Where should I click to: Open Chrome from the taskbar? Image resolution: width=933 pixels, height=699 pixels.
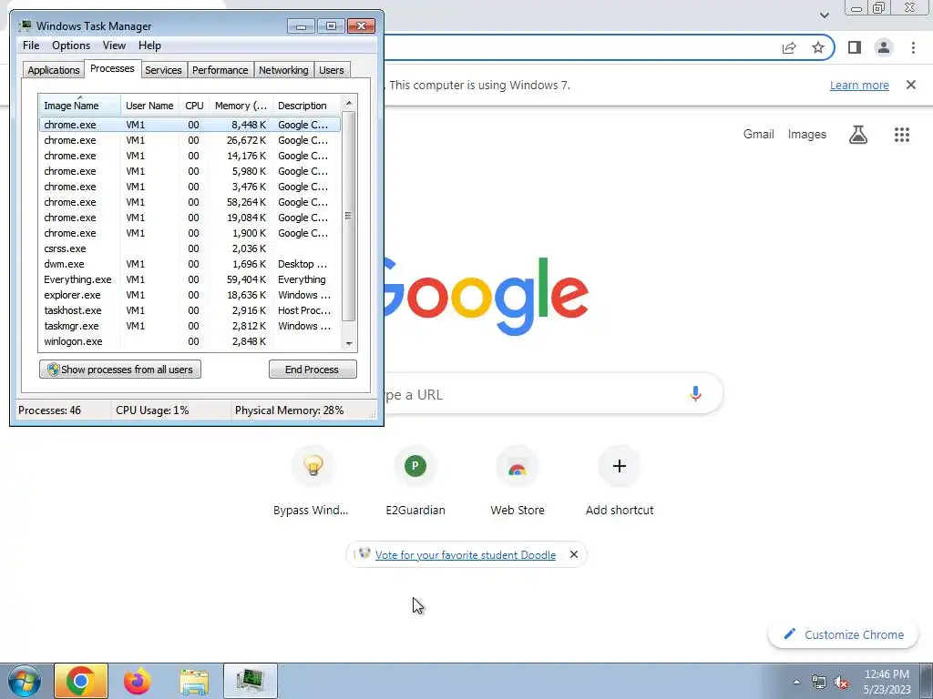pyautogui.click(x=81, y=681)
